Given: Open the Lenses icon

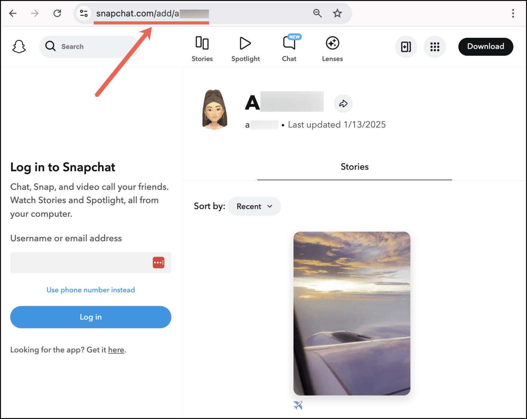Looking at the screenshot, I should pos(332,43).
